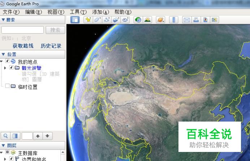
Task: Collapse the 我的地点 tree node
Action: coord(1,61)
